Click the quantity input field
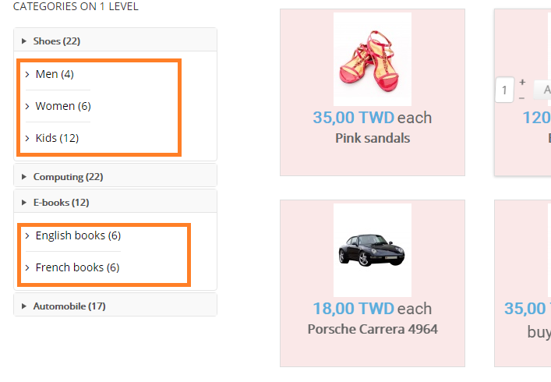Image resolution: width=551 pixels, height=382 pixels. click(x=503, y=89)
